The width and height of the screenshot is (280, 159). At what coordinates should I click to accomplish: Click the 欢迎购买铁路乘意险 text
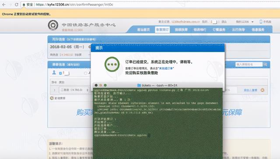(x=141, y=73)
